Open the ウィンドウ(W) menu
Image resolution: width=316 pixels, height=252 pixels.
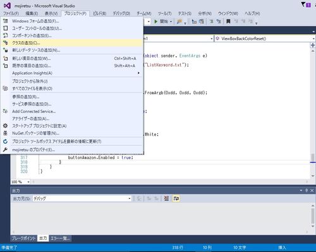[228, 13]
